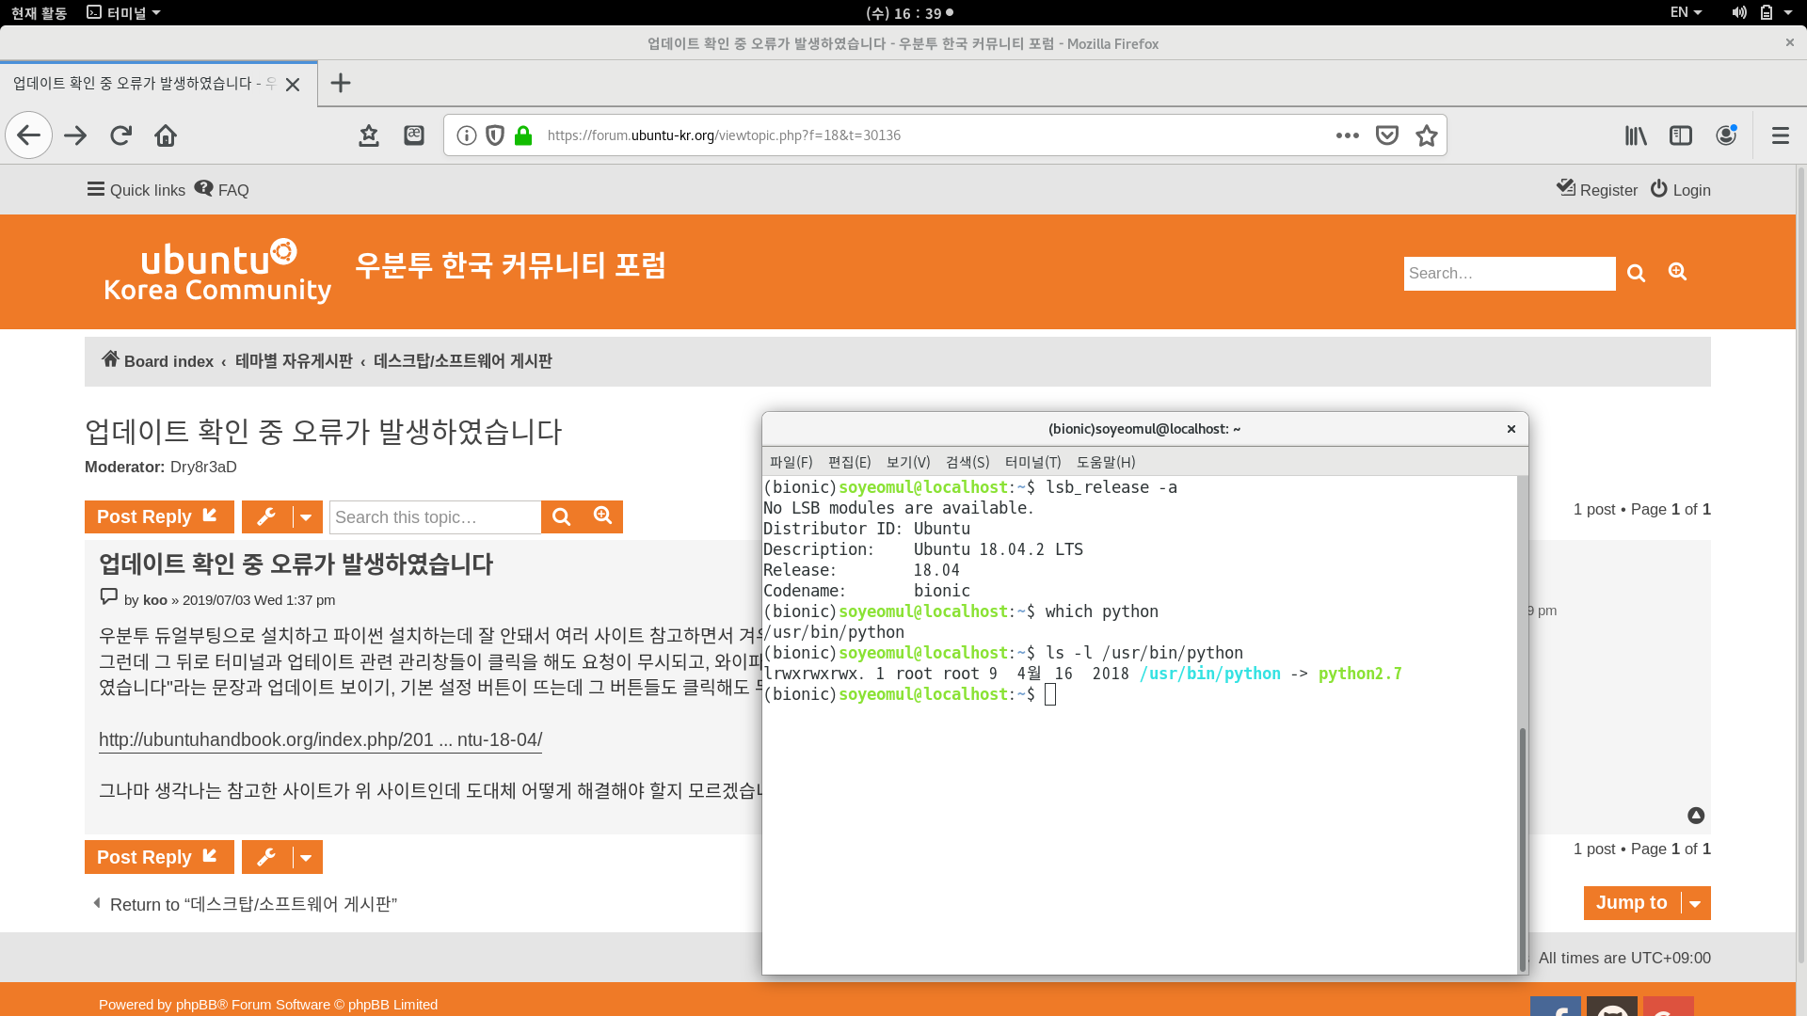Screen dimensions: 1807x1016
Task: Open the 현재 활동 activities overview
Action: (39, 12)
